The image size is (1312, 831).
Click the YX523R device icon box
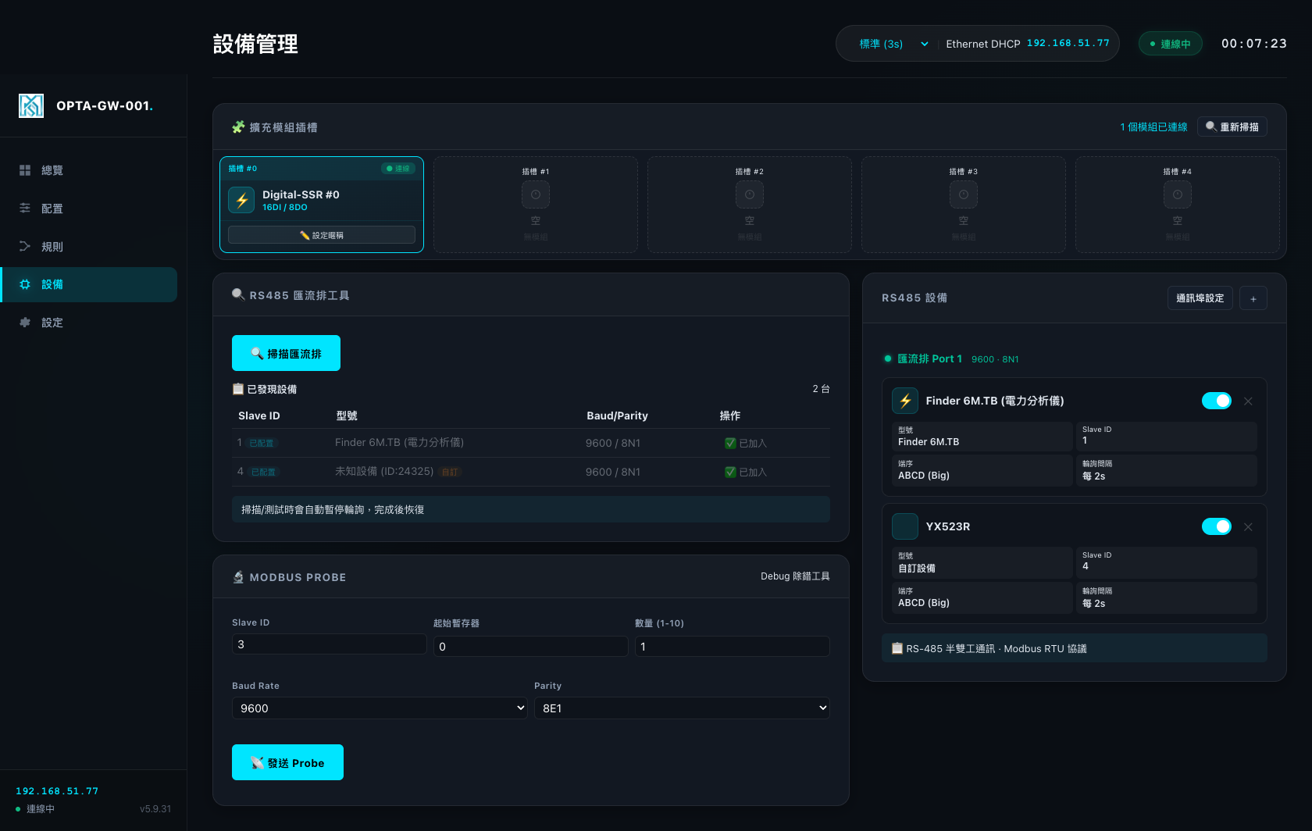(905, 526)
